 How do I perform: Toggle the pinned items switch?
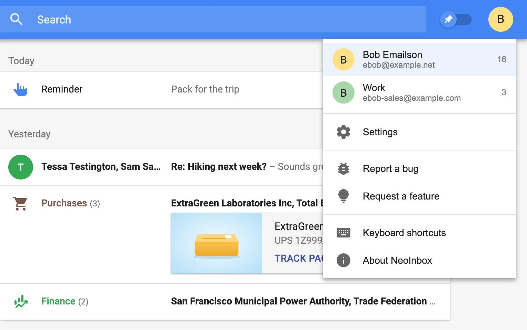click(x=456, y=19)
